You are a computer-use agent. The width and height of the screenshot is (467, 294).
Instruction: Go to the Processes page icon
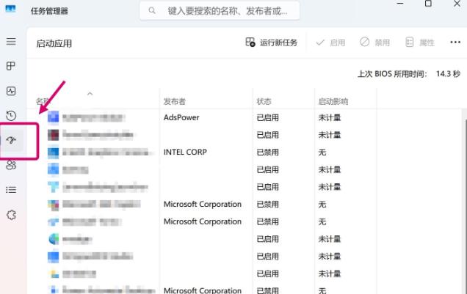click(11, 66)
